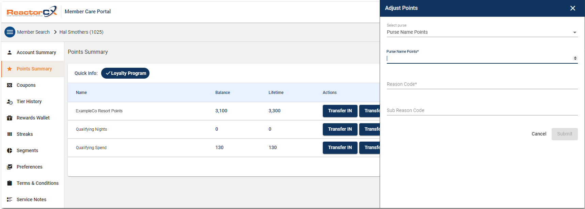Toggle the Loyalty Program chip
585x209 pixels.
pyautogui.click(x=125, y=73)
